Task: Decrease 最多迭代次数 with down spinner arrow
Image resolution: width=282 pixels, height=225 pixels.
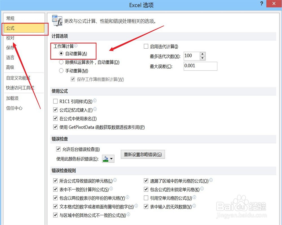Action: coord(202,58)
